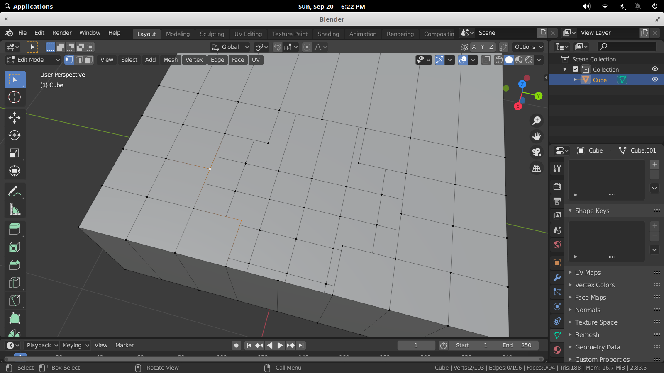Open the Edit Mode dropdown
Viewport: 664px width, 373px height.
[x=32, y=60]
